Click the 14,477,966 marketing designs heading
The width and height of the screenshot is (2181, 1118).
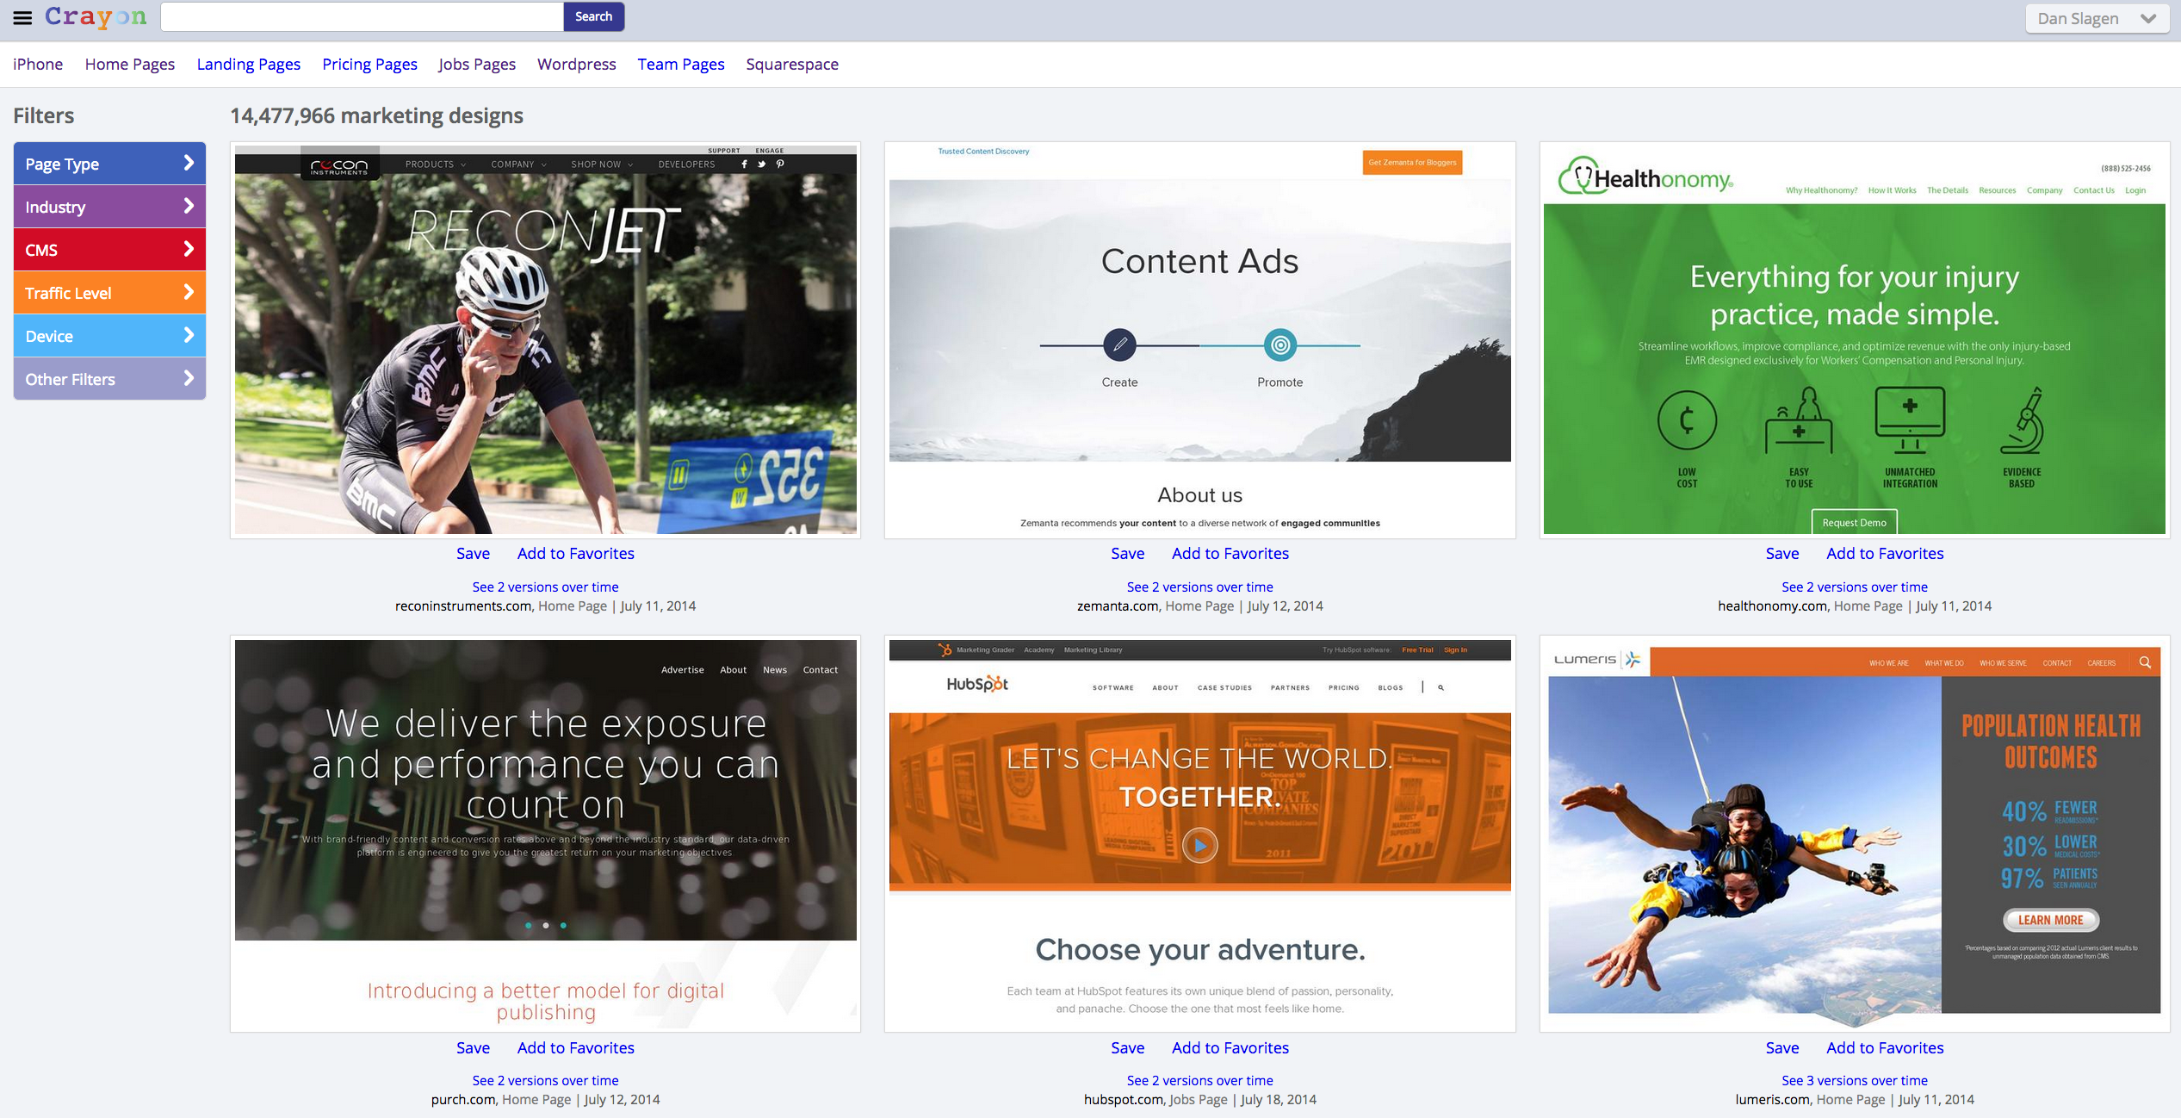click(376, 115)
